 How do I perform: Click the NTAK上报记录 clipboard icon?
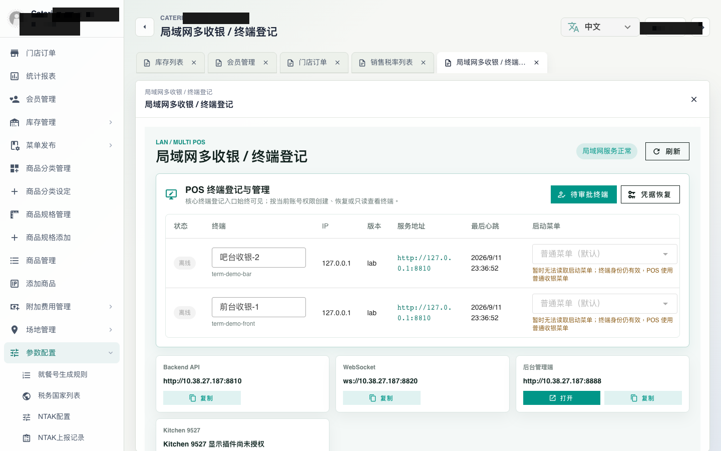tap(27, 438)
